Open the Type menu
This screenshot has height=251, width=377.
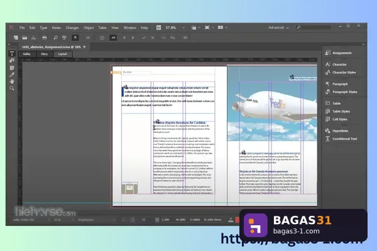(x=43, y=28)
